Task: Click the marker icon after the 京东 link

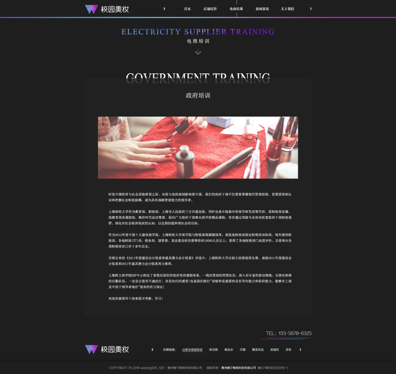Action: (300, 349)
